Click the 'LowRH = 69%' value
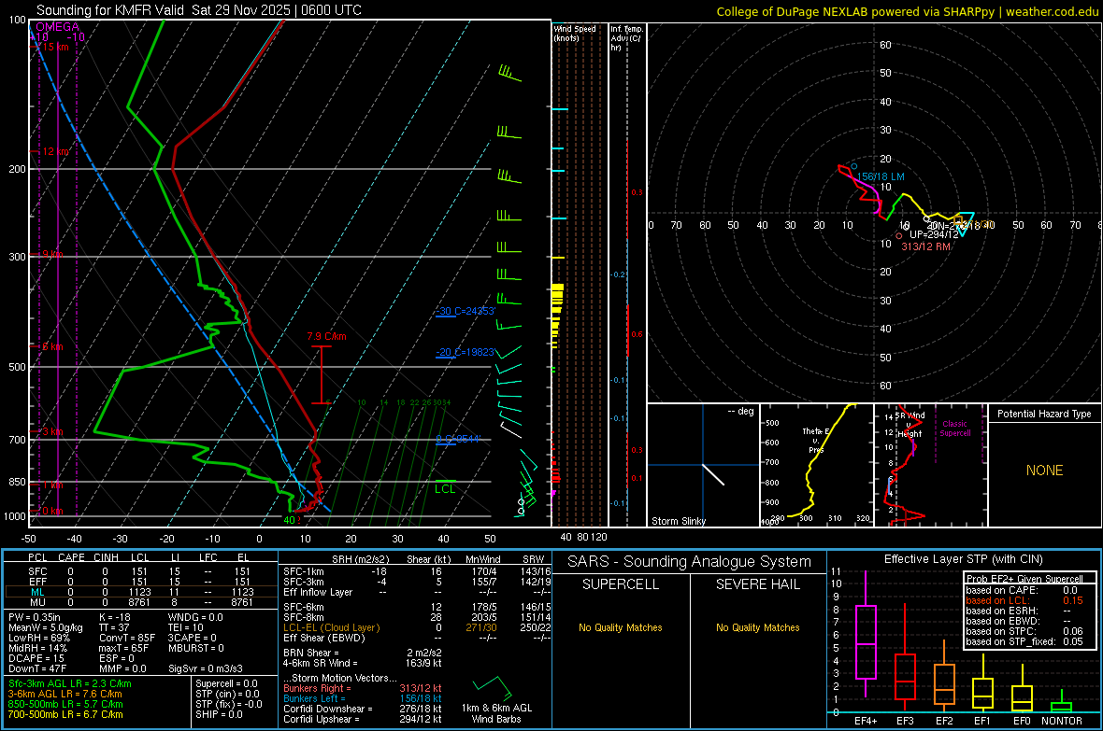Viewport: 1103px width, 731px height. [38, 639]
